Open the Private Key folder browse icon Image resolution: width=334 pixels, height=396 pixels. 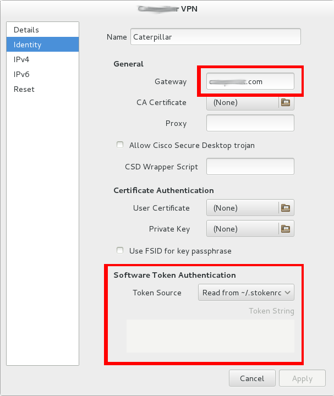coord(286,229)
